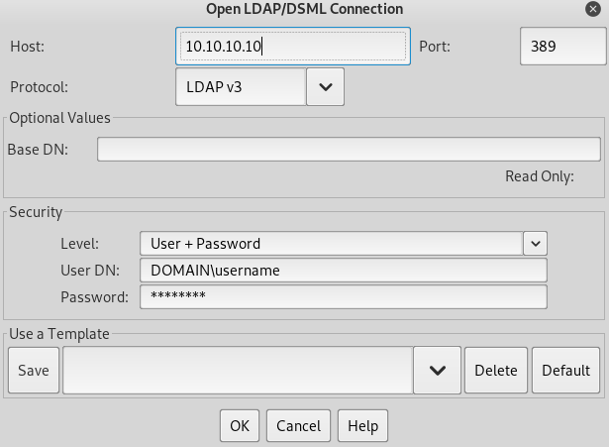Click the Base DN text field
The height and width of the screenshot is (447, 609).
click(x=349, y=150)
